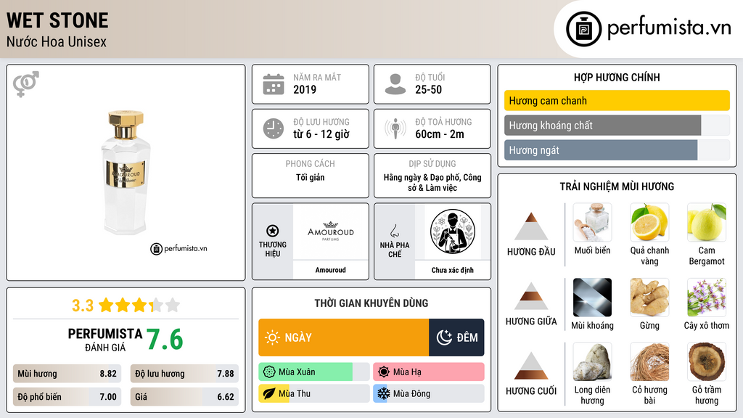743x418 pixels.
Task: Click the Perfumista đánh giá label
Action: point(105,340)
